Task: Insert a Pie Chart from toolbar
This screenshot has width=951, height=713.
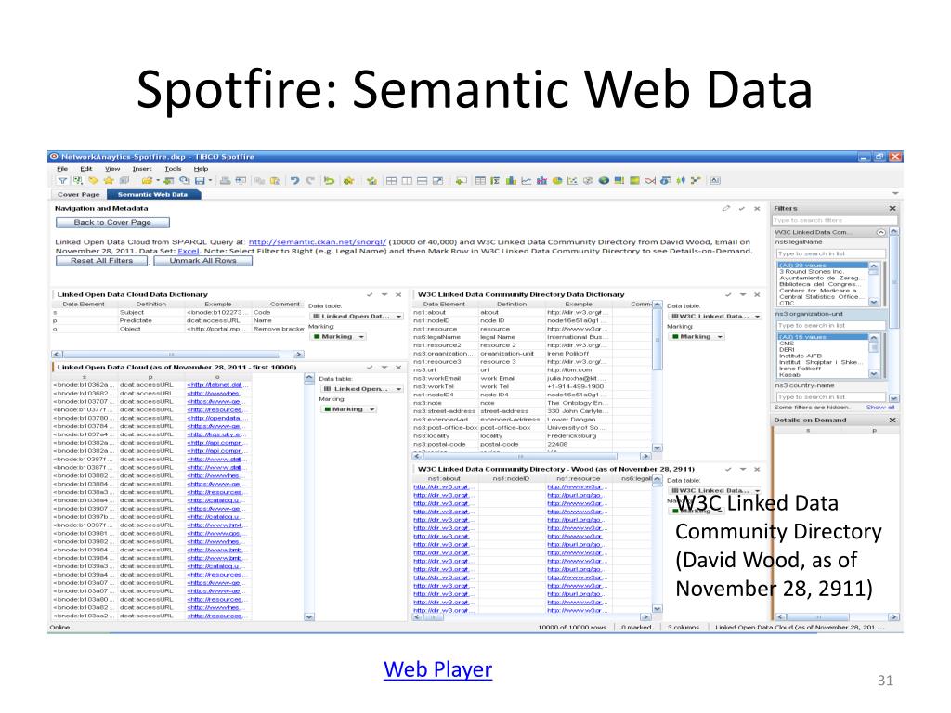Action: pyautogui.click(x=557, y=181)
